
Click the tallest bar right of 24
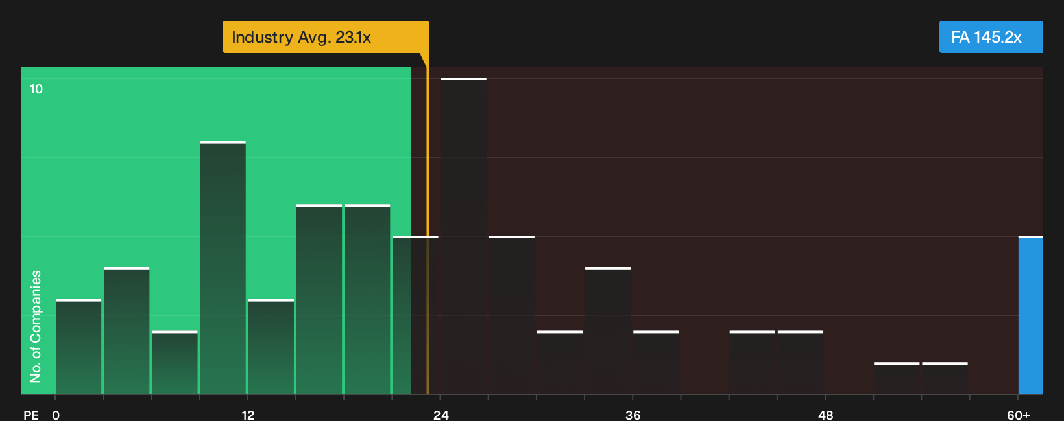[x=463, y=236]
